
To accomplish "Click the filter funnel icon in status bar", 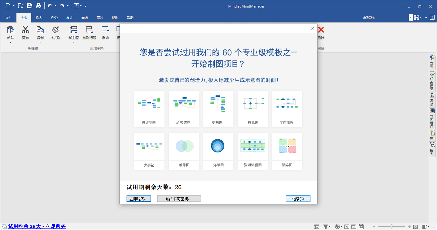I will tap(326, 227).
